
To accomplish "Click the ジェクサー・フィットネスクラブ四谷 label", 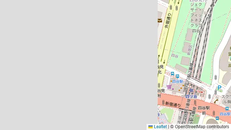I will [196, 18].
